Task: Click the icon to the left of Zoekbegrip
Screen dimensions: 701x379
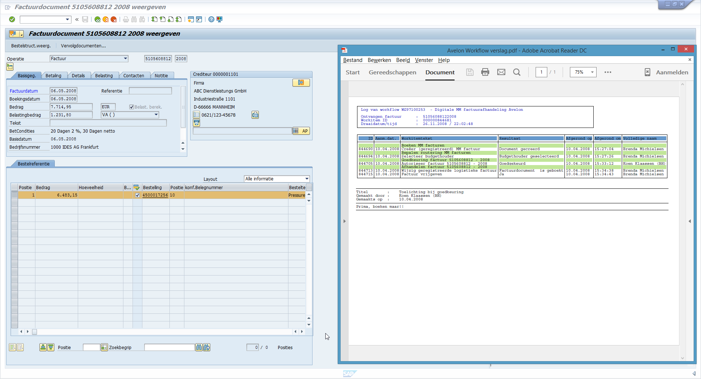Action: pos(104,347)
